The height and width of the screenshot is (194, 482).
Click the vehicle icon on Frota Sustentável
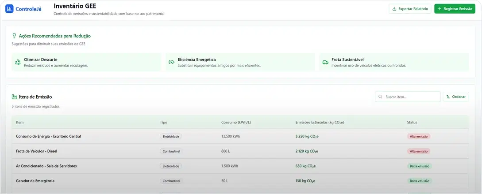pyautogui.click(x=325, y=62)
